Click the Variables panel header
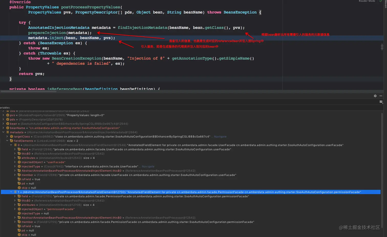 (5, 108)
